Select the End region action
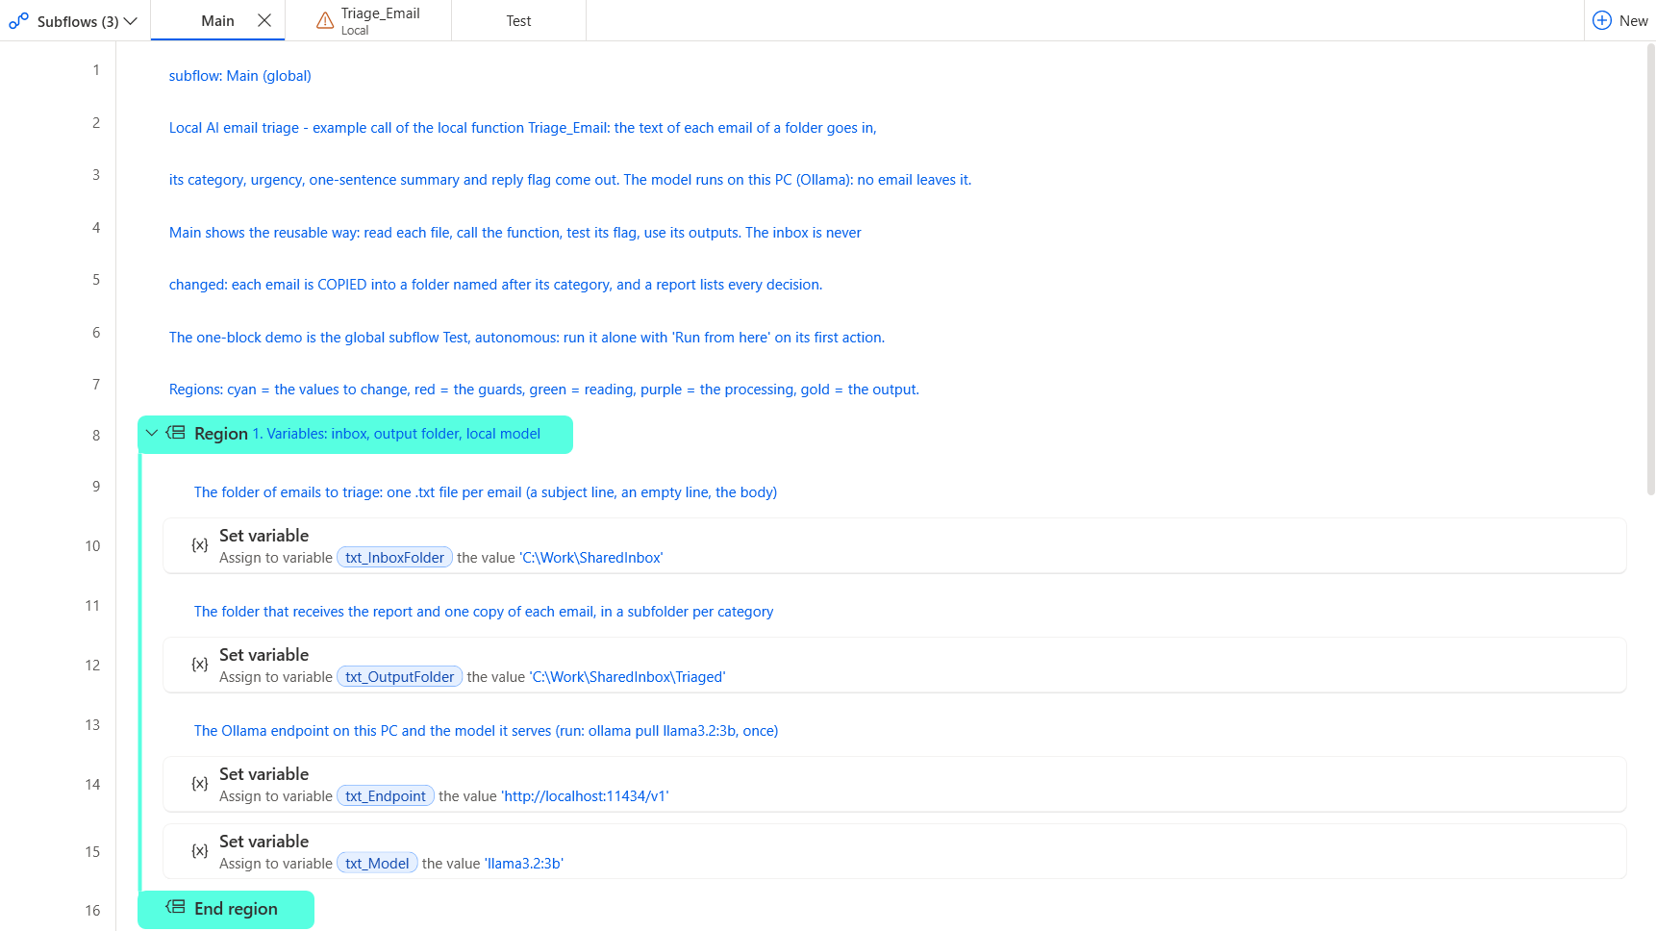Screen dimensions: 1656x931 pos(226,909)
